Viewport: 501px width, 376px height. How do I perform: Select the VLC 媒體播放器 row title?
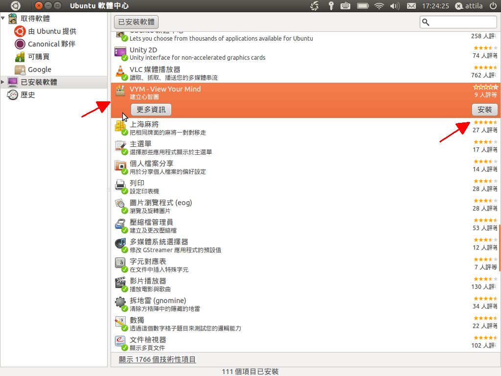[x=155, y=70]
